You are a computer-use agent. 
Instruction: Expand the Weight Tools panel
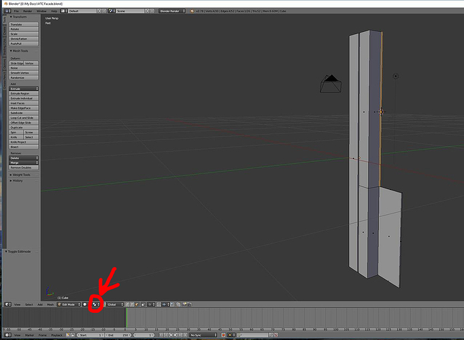tap(20, 175)
